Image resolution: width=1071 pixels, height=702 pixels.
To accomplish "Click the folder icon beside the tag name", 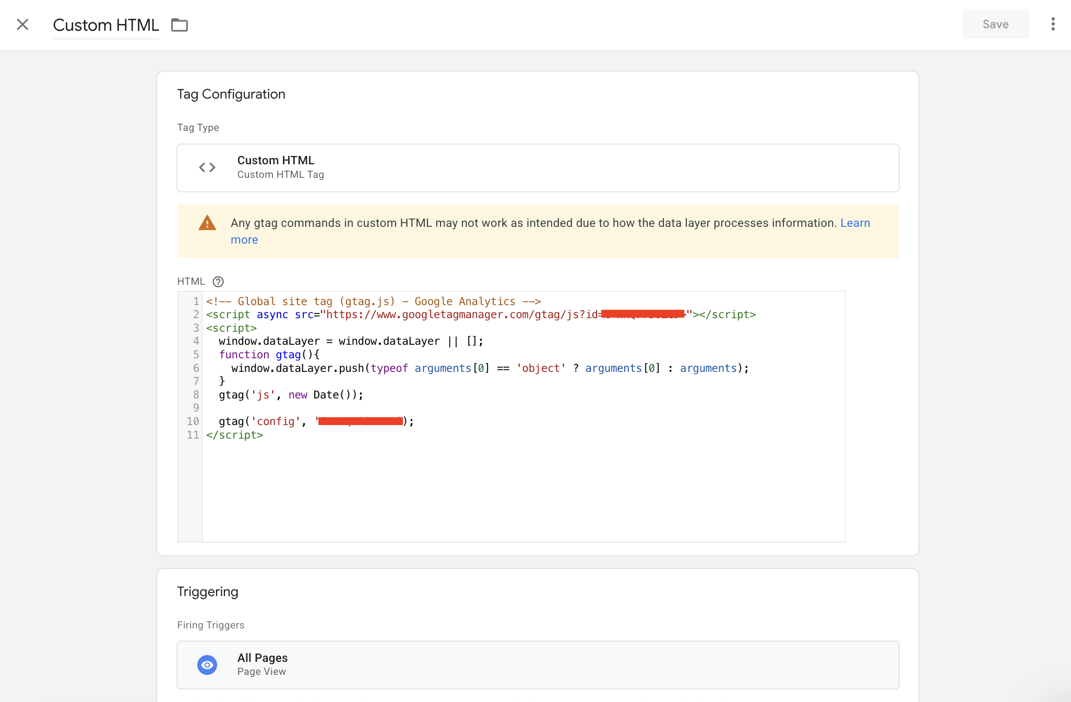I will coord(180,25).
